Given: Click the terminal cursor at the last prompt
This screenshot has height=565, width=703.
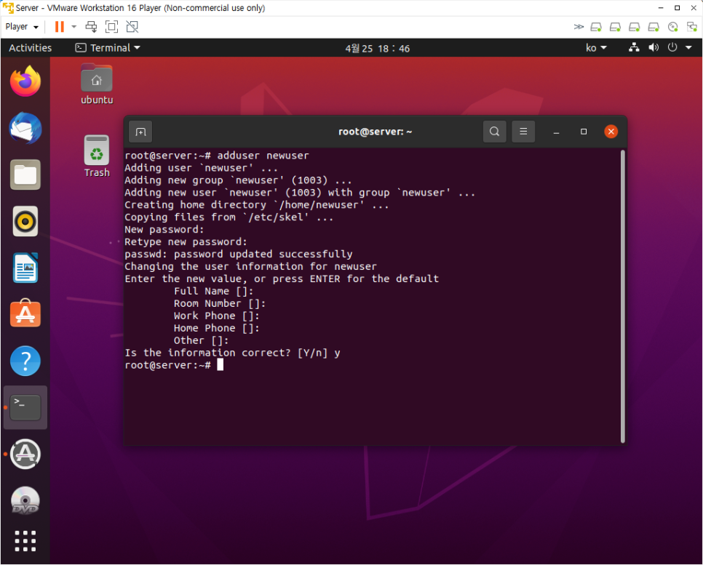Looking at the screenshot, I should pos(220,365).
